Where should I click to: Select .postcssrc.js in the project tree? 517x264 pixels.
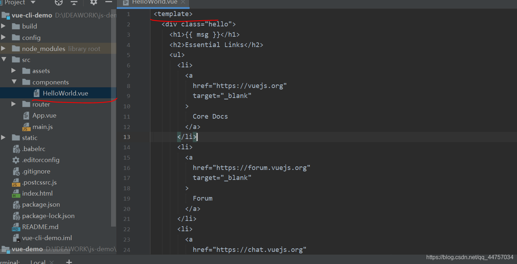(x=39, y=182)
